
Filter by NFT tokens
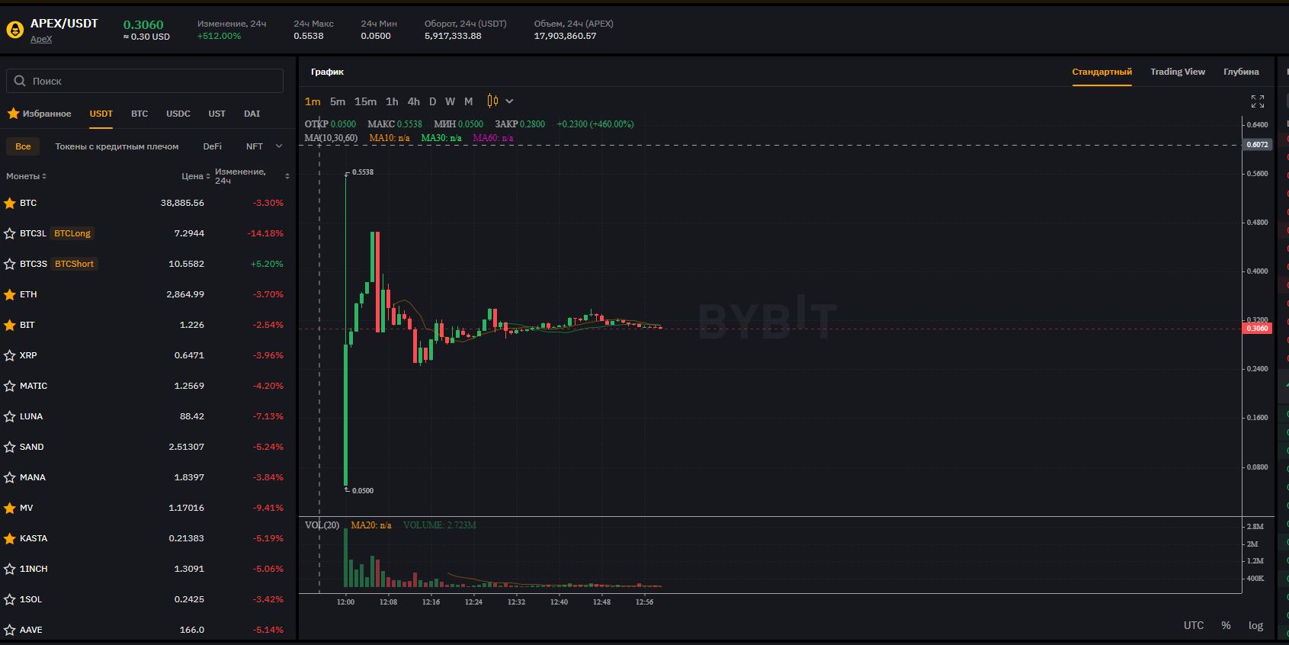[x=255, y=146]
